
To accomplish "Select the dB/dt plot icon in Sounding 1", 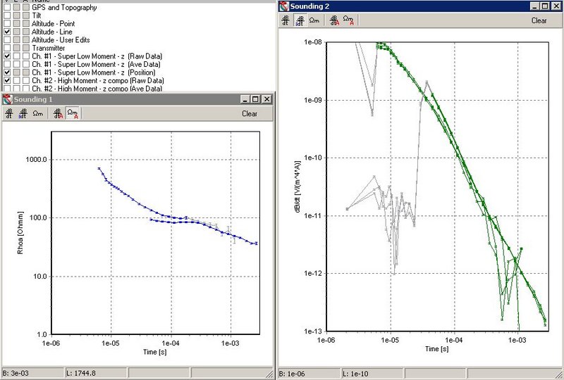I will pos(23,113).
